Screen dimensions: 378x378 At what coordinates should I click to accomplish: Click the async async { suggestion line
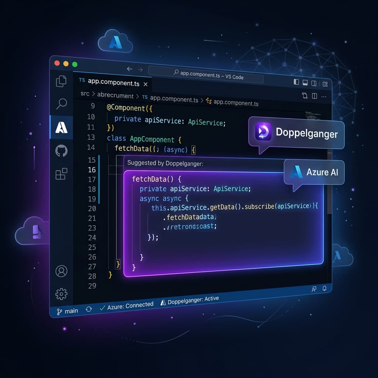164,199
